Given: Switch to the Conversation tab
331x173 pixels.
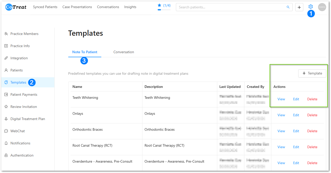Looking at the screenshot, I should 124,52.
